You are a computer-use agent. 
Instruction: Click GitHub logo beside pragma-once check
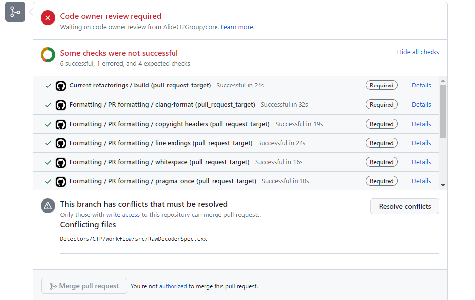61,182
